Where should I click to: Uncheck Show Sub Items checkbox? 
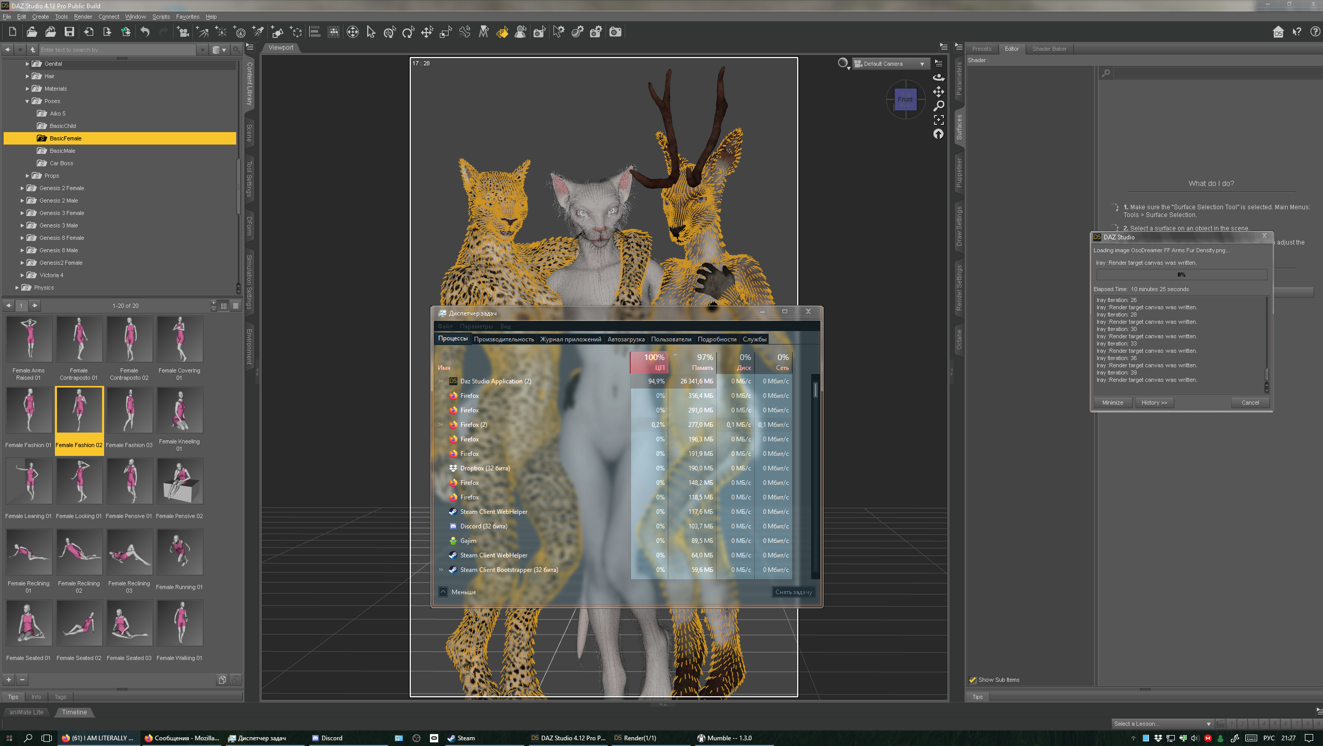973,680
